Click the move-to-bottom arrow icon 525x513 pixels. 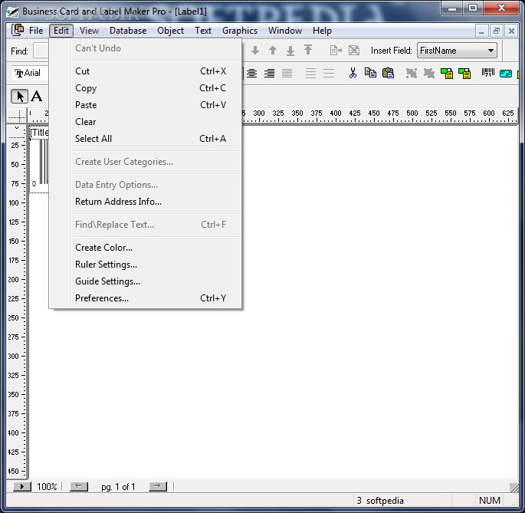click(290, 51)
